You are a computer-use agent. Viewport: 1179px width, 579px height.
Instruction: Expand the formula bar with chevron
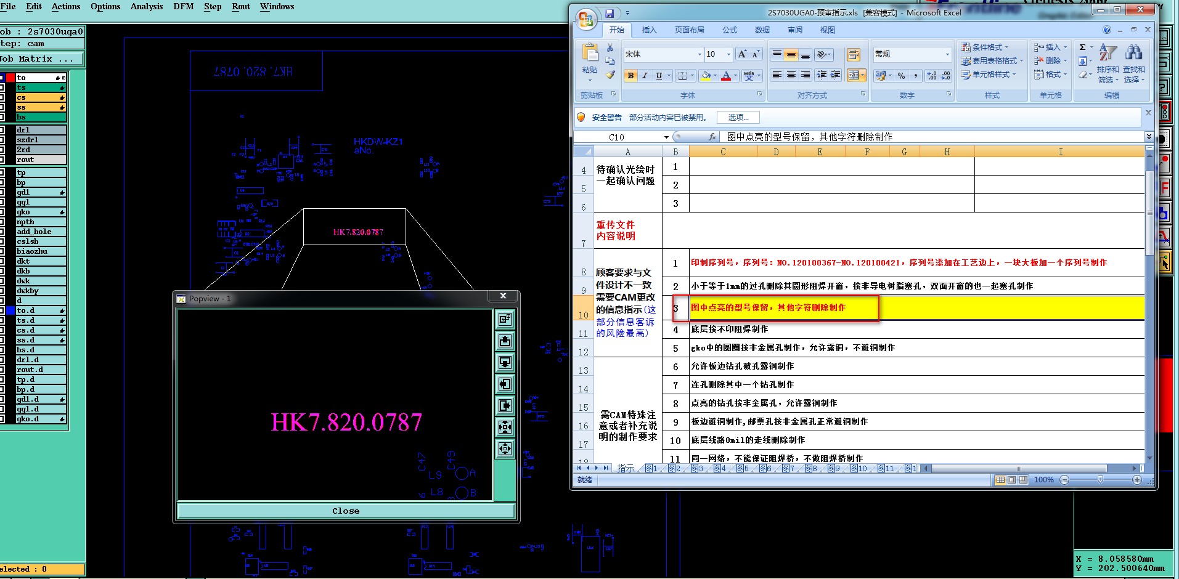click(1149, 137)
